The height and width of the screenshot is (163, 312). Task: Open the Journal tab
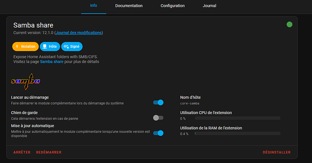(x=209, y=6)
